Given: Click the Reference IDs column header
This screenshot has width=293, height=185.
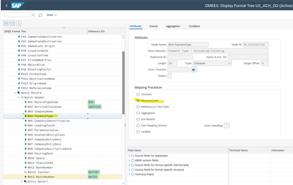Looking at the screenshot, I should [x=105, y=32].
